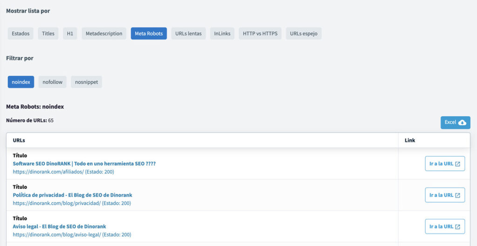Go to the privacidad URL via 'Ir a la URL'
The image size is (477, 246).
(x=445, y=195)
